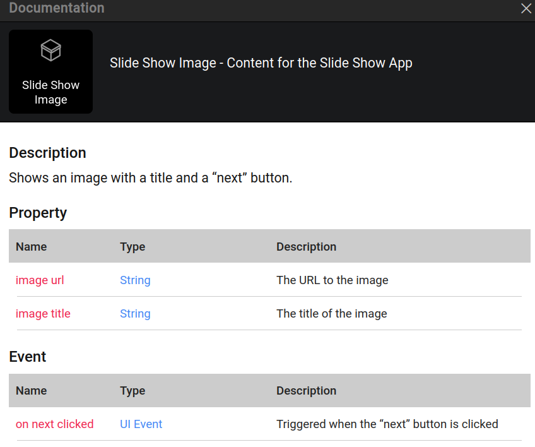This screenshot has width=535, height=447.
Task: Click Type column header in Property table
Action: pos(132,247)
